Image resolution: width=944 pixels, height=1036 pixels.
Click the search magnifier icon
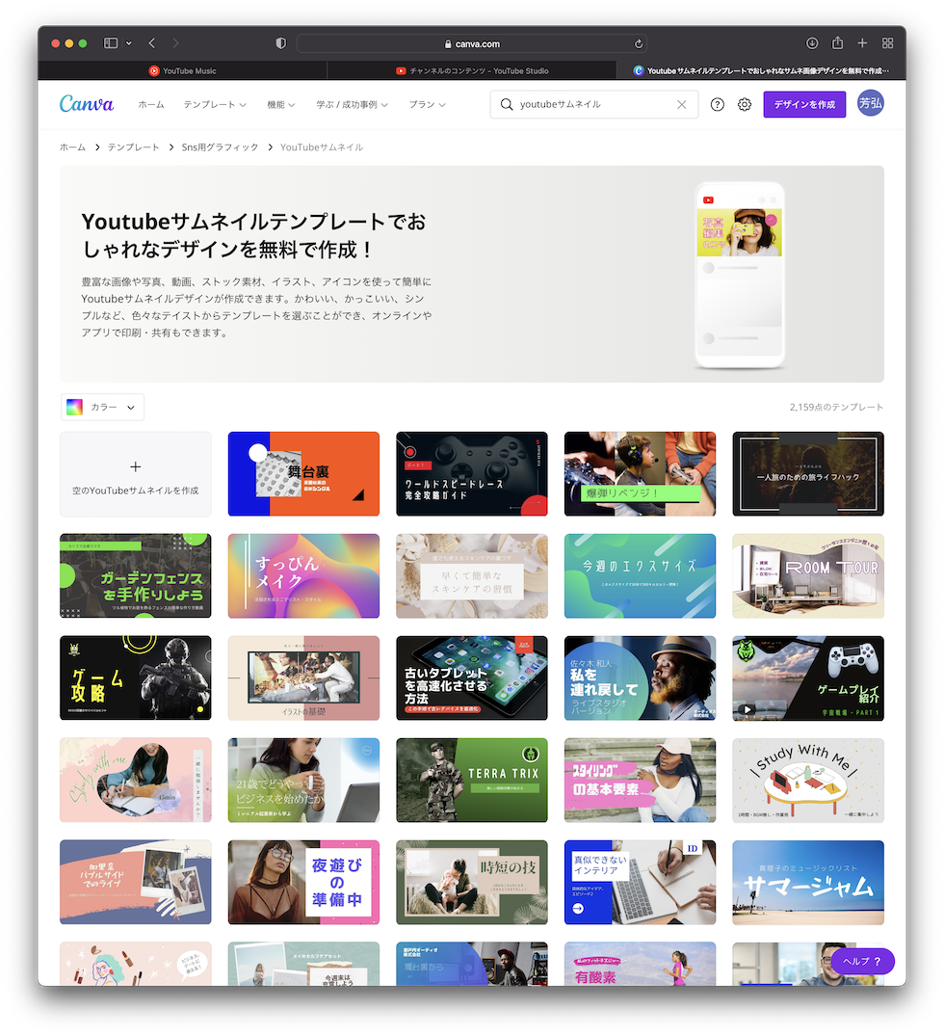(x=507, y=104)
